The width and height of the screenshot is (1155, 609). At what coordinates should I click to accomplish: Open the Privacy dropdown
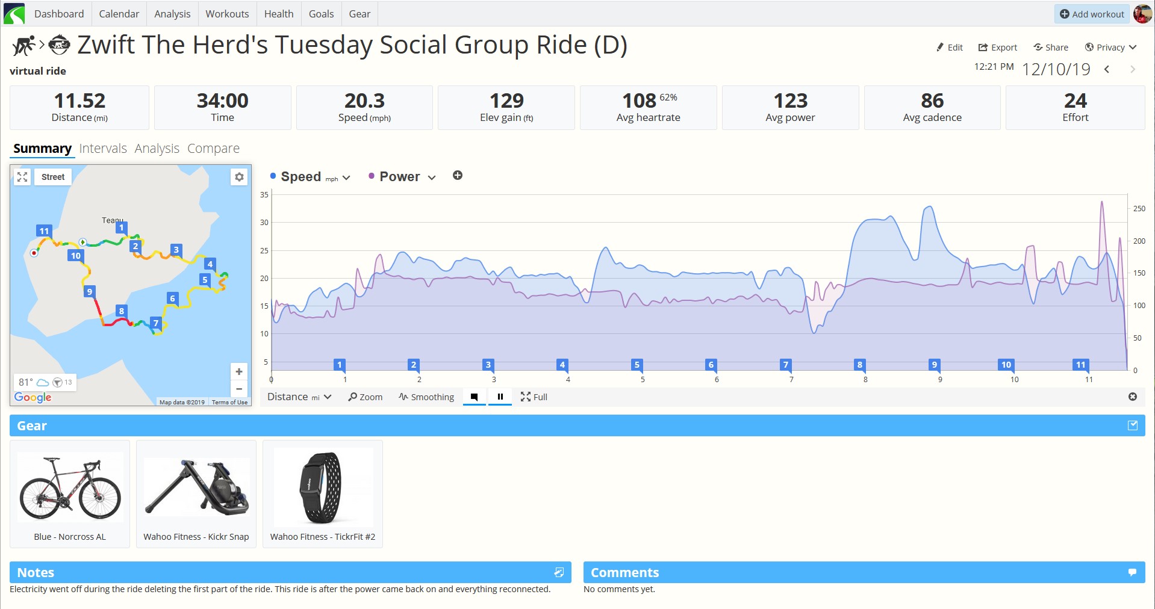(1110, 48)
